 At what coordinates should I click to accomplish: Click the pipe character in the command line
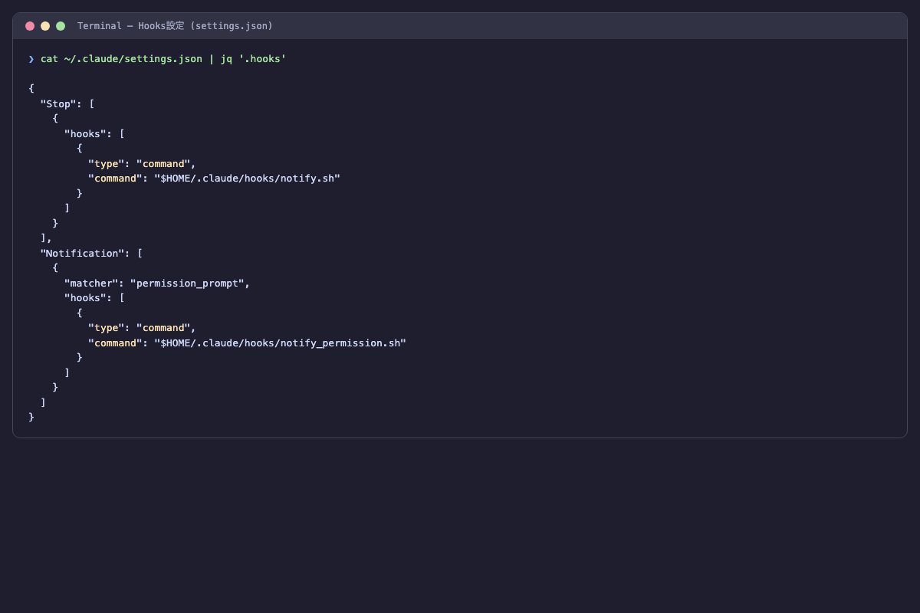pyautogui.click(x=212, y=59)
